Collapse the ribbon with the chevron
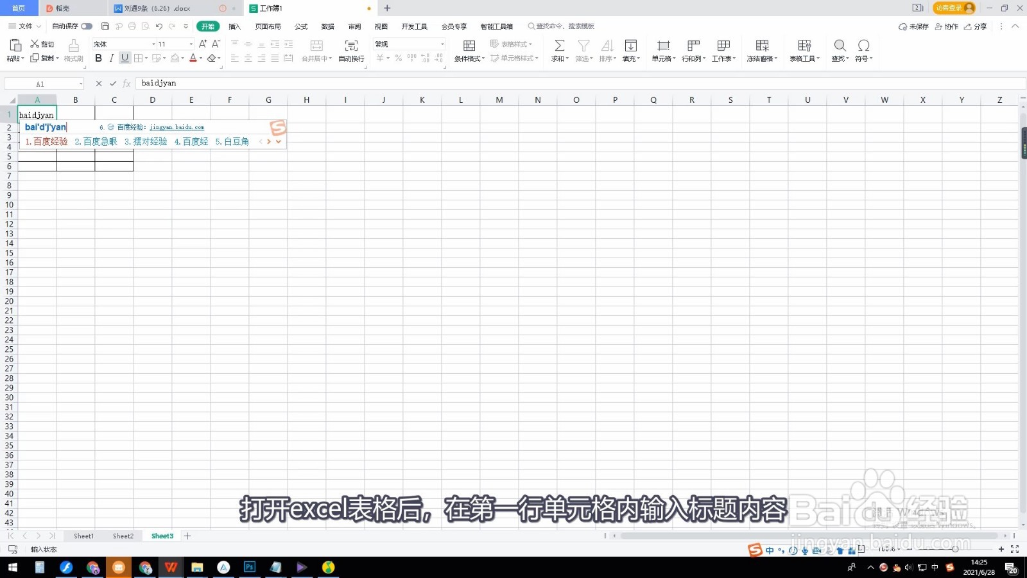 [x=1015, y=26]
